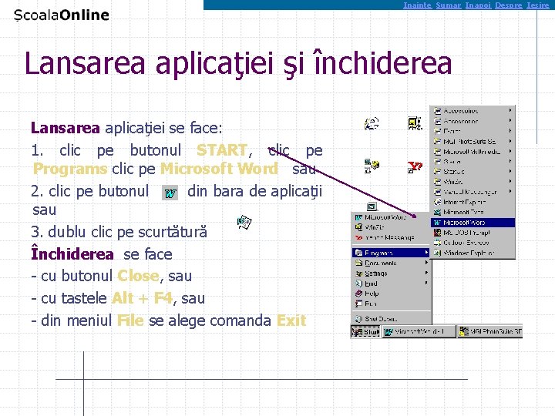Expand the StartUp submenu arrow
The width and height of the screenshot is (555, 416).
pos(510,172)
